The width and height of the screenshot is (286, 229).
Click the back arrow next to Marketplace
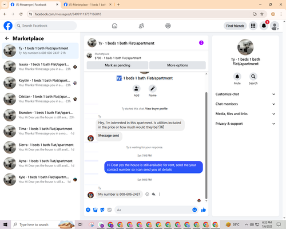tap(7, 38)
